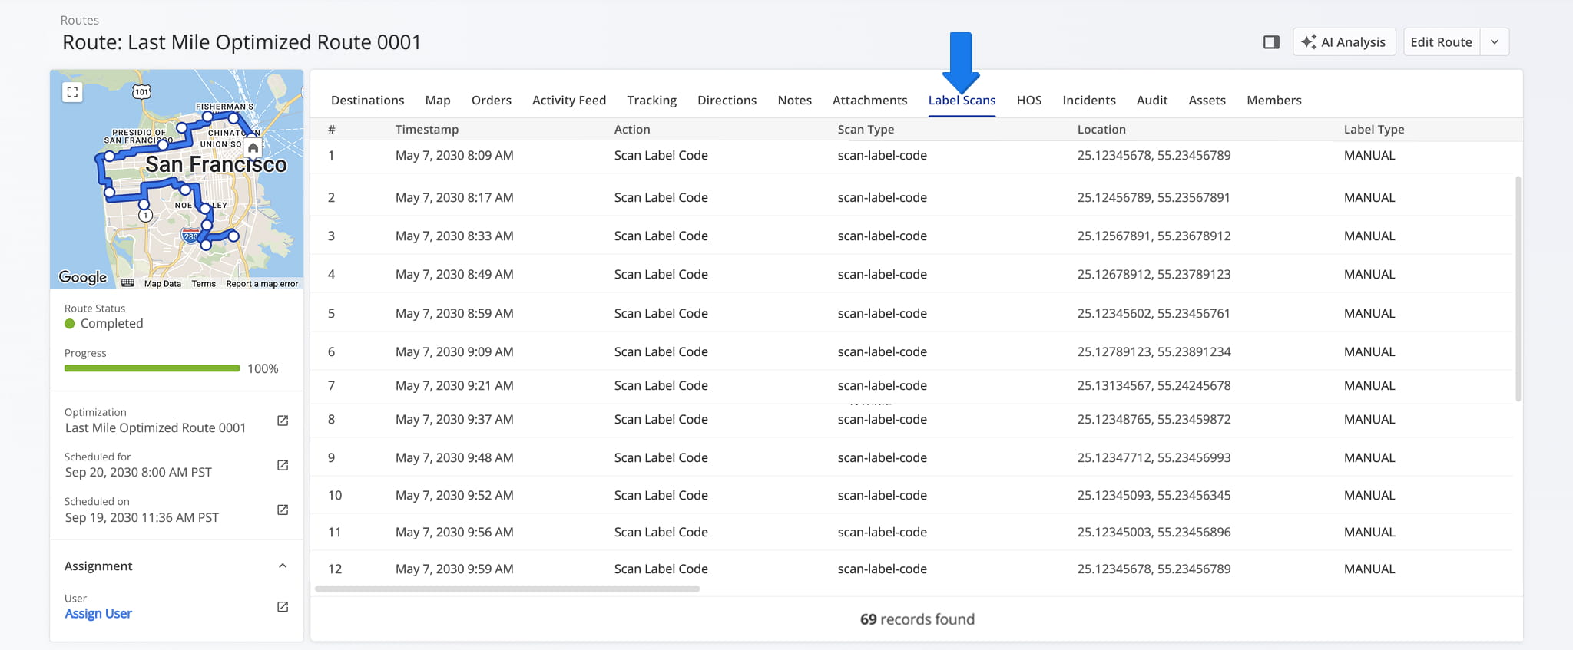The width and height of the screenshot is (1573, 650).
Task: Open AI Analysis
Action: (x=1343, y=42)
